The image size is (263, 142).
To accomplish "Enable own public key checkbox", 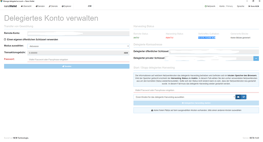I will 5,40.
